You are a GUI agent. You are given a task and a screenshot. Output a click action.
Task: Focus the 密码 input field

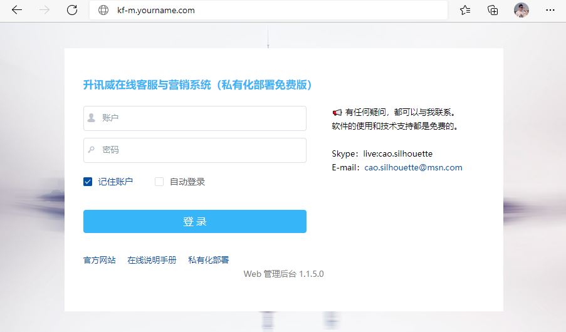195,150
